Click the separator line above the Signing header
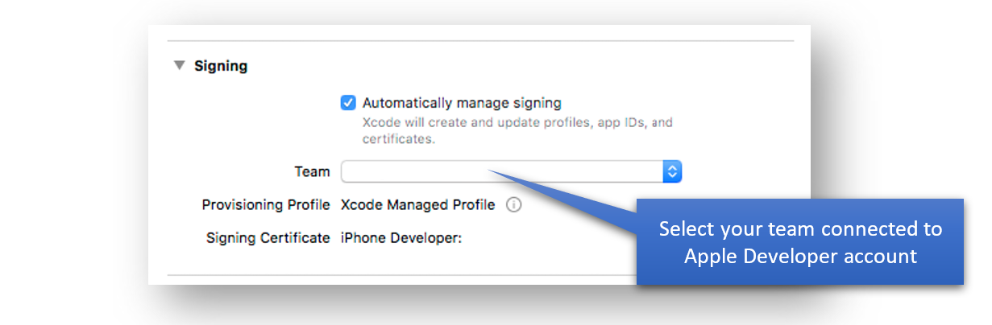The height and width of the screenshot is (325, 992). click(x=480, y=41)
